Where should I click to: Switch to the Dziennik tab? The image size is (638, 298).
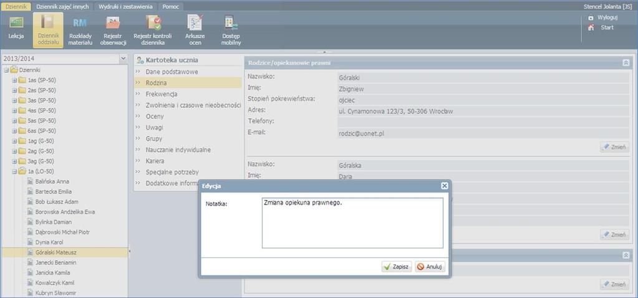16,6
